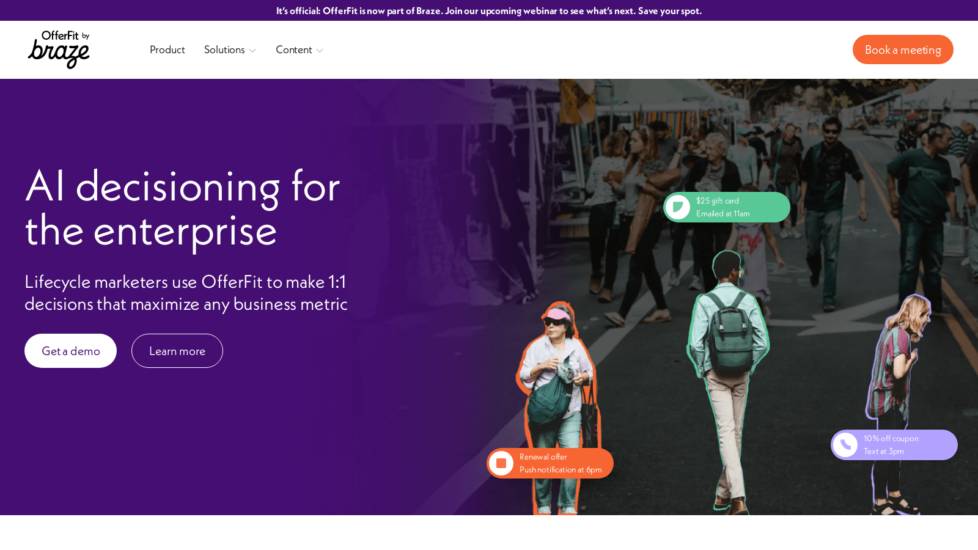Click the Learn more button
This screenshot has height=550, width=978.
(177, 351)
